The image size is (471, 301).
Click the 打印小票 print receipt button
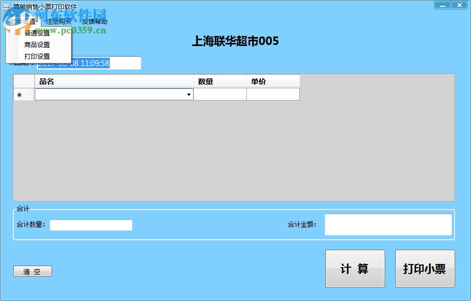coord(425,269)
